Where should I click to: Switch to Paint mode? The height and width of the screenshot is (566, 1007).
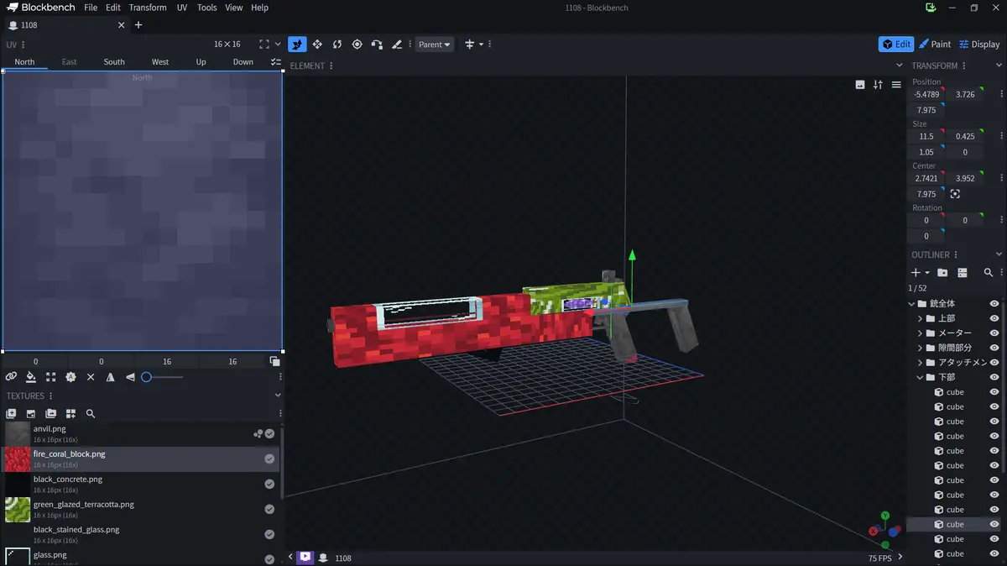click(935, 45)
